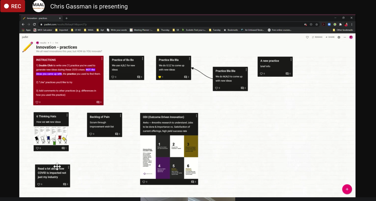This screenshot has height=201, width=376.
Task: Switch to the Innovation - practices tab
Action: (x=42, y=18)
